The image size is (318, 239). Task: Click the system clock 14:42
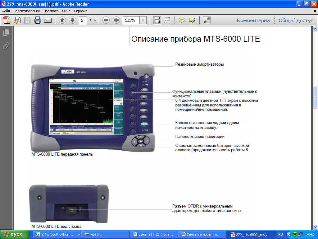click(x=309, y=234)
